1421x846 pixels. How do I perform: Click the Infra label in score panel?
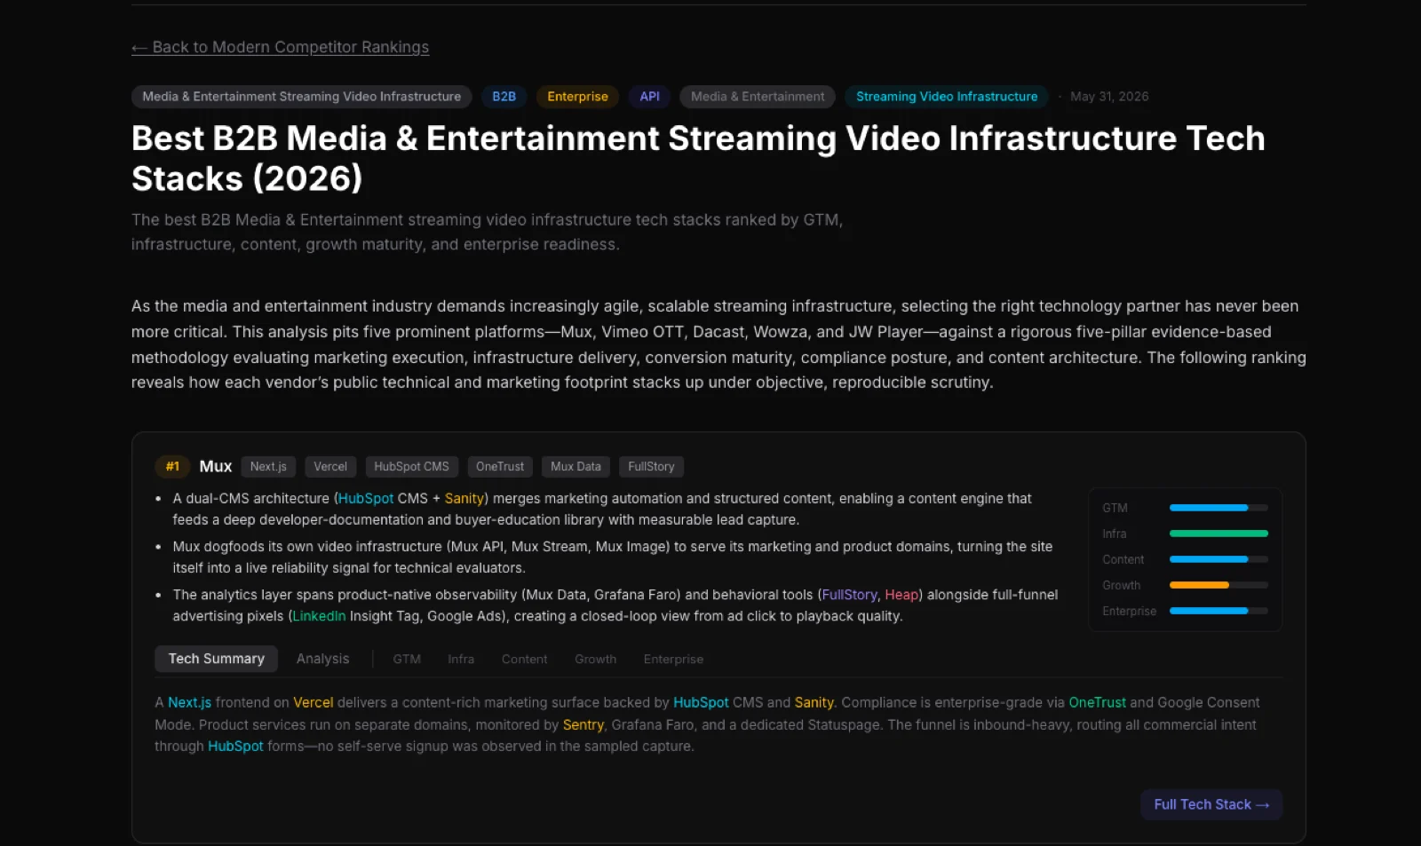point(1114,534)
